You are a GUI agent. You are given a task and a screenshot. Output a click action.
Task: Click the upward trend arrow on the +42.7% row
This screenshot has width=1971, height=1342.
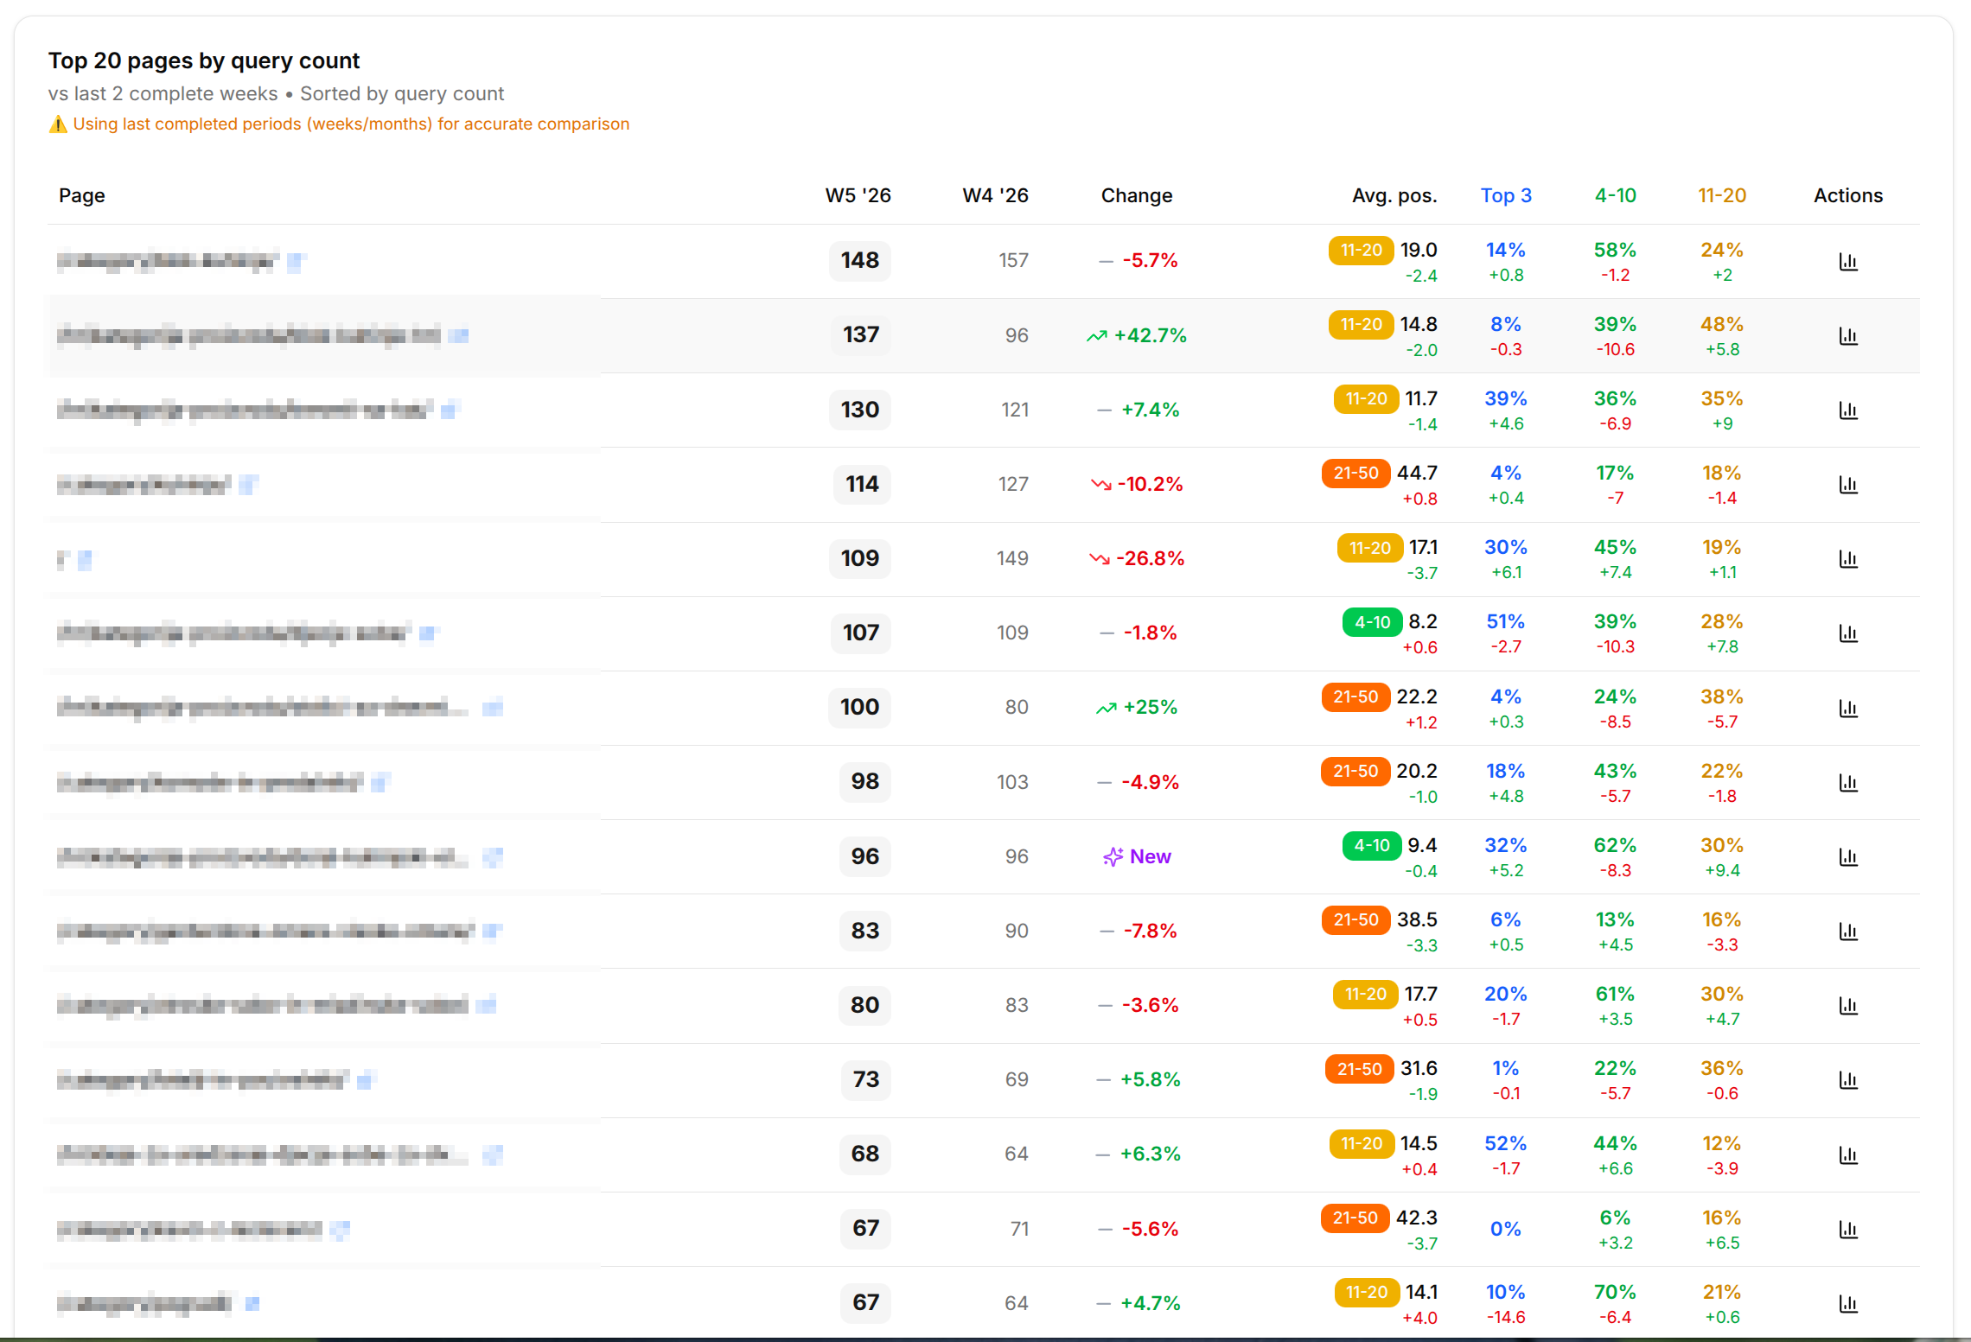[1096, 334]
